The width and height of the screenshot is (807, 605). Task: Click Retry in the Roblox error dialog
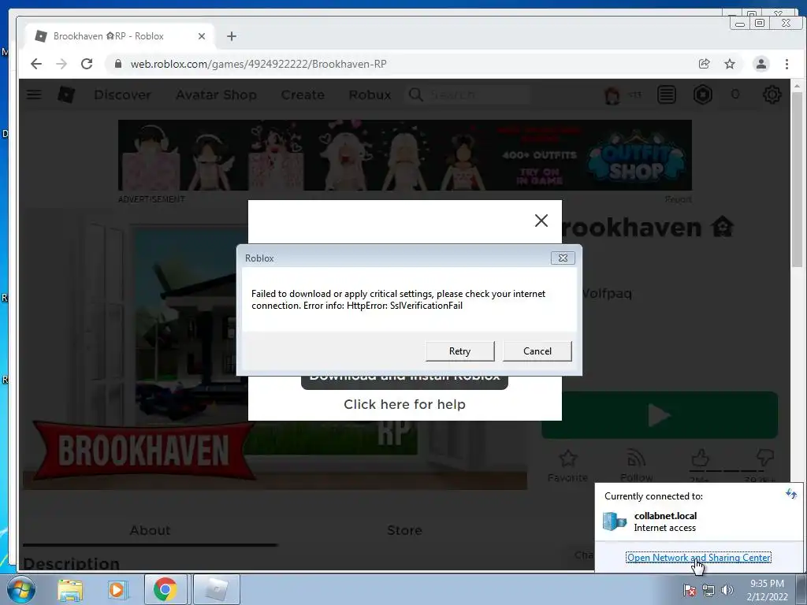point(459,351)
